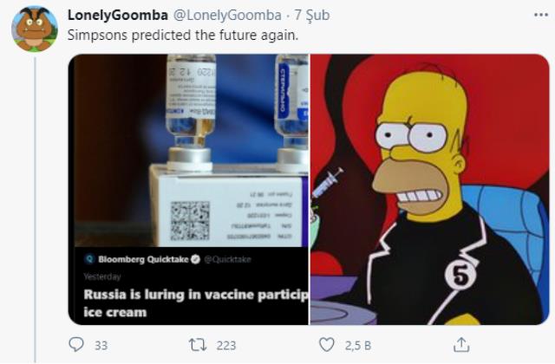The width and height of the screenshot is (555, 364).
Task: Click the tweet text about Simpsons
Action: point(183,35)
